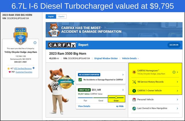Click the Good label on value scale
The height and width of the screenshot is (121, 185).
101,101
